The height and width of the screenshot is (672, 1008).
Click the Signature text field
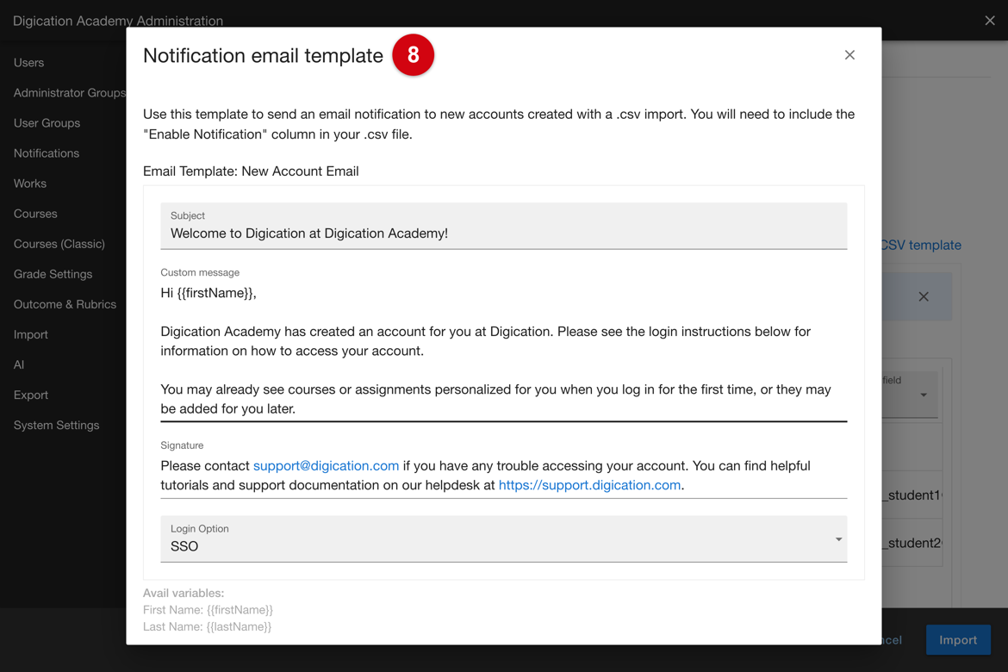pos(503,476)
